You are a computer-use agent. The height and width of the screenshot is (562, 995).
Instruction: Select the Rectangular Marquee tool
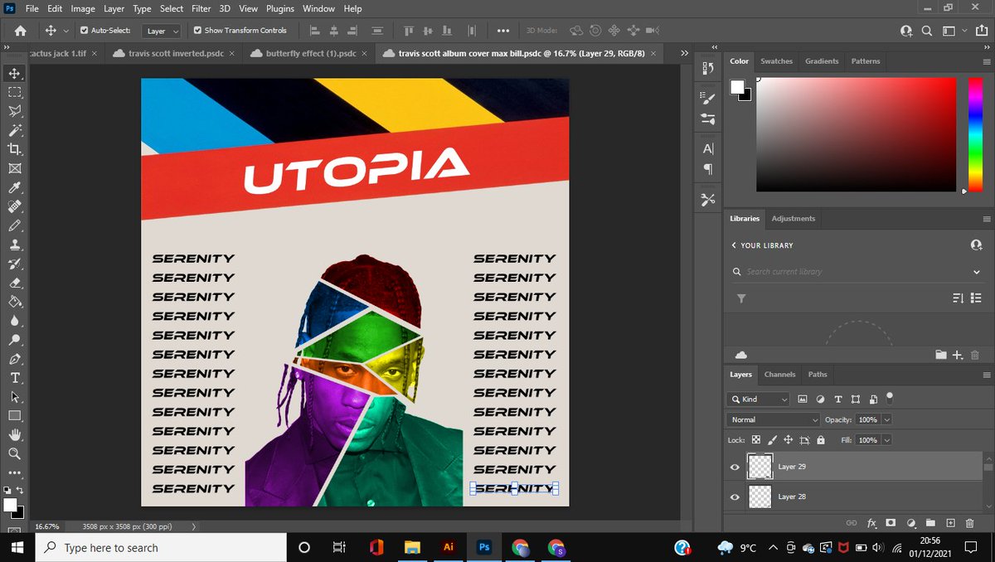click(x=14, y=92)
